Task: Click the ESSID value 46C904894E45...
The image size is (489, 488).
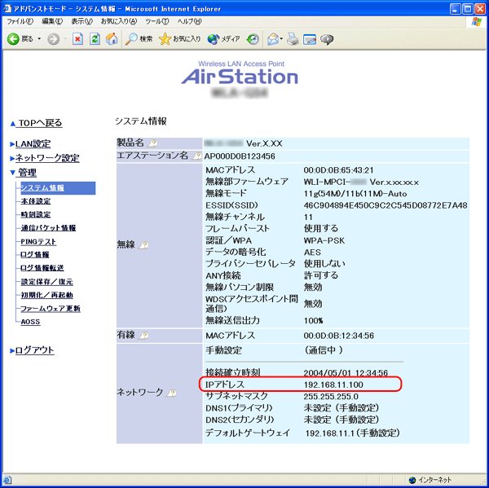Action: point(385,205)
